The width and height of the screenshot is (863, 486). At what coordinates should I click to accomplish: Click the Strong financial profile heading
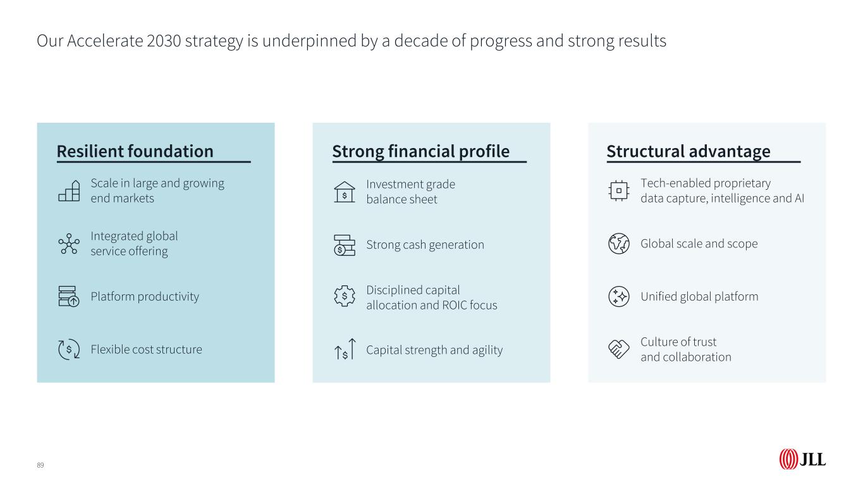(x=421, y=152)
